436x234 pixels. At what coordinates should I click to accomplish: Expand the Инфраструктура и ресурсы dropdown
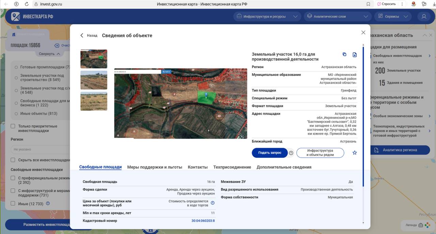click(267, 16)
